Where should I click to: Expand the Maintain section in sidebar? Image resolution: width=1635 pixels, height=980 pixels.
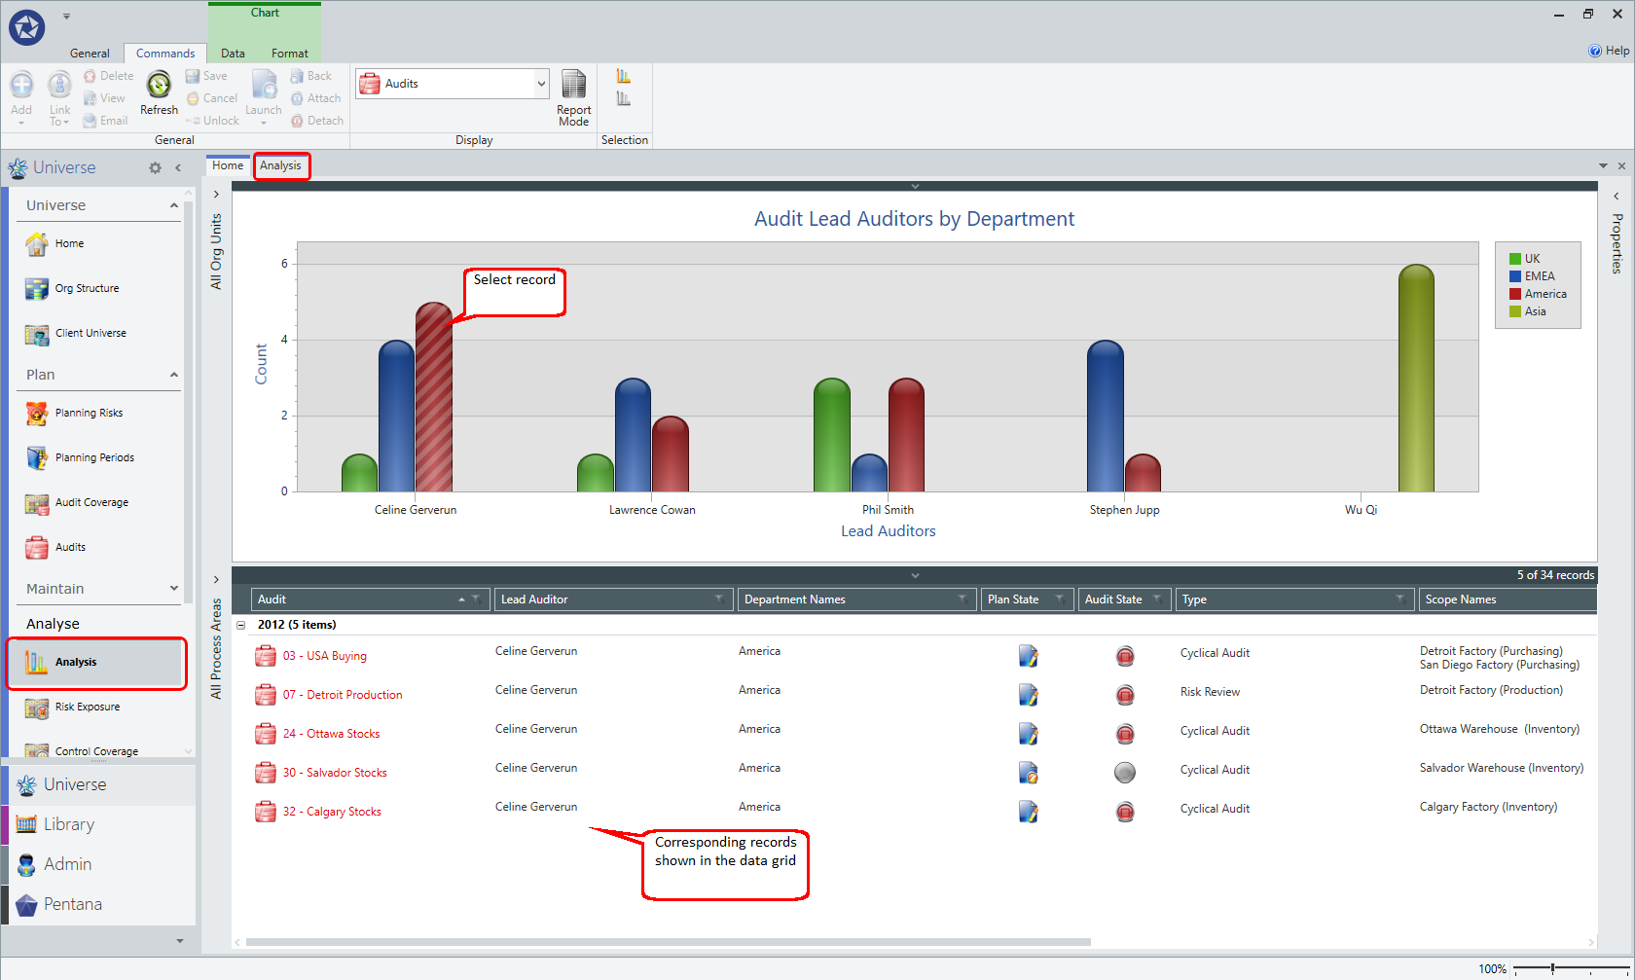click(x=174, y=588)
